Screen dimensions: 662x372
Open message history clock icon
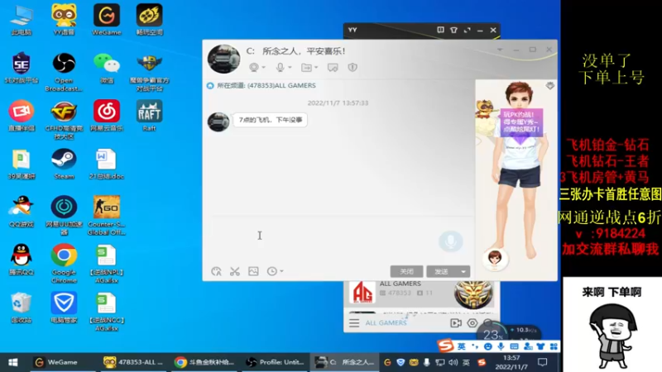tap(272, 271)
